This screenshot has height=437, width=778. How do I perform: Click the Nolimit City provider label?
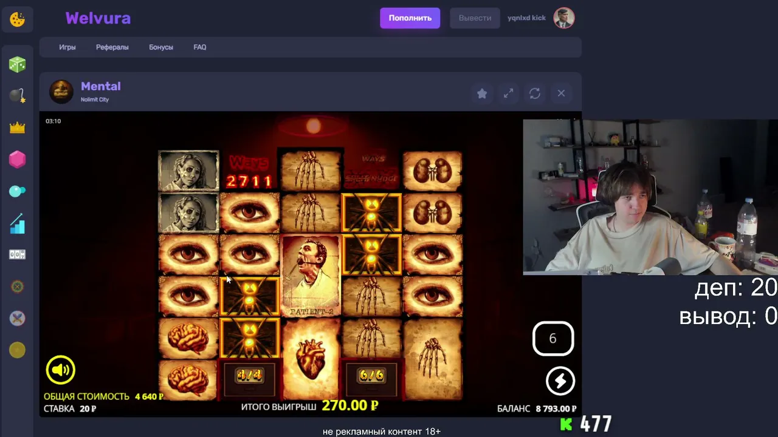[x=95, y=100]
